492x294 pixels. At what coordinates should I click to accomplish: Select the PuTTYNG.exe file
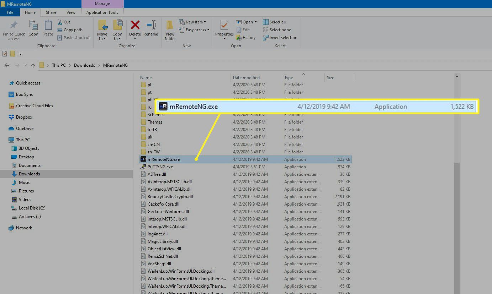(160, 167)
